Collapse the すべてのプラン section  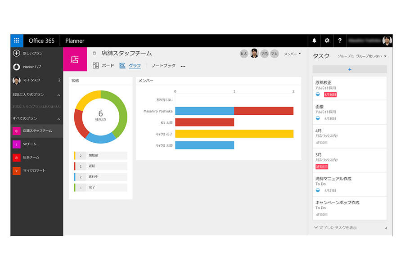58,119
